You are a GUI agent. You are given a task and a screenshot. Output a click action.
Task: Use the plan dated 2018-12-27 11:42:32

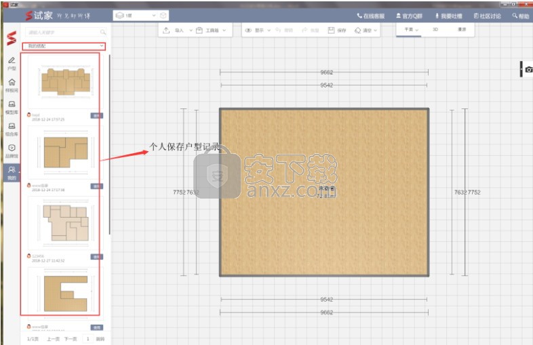pyautogui.click(x=96, y=257)
